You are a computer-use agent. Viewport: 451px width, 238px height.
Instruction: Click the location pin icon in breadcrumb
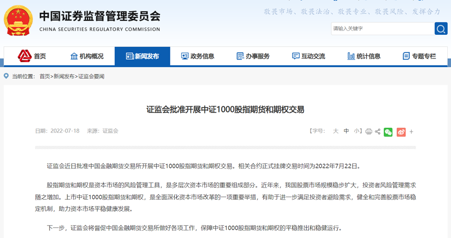[x=6, y=76]
